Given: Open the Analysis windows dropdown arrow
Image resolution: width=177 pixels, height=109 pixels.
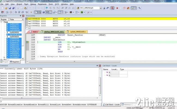Looking at the screenshot, I should coord(73,12).
